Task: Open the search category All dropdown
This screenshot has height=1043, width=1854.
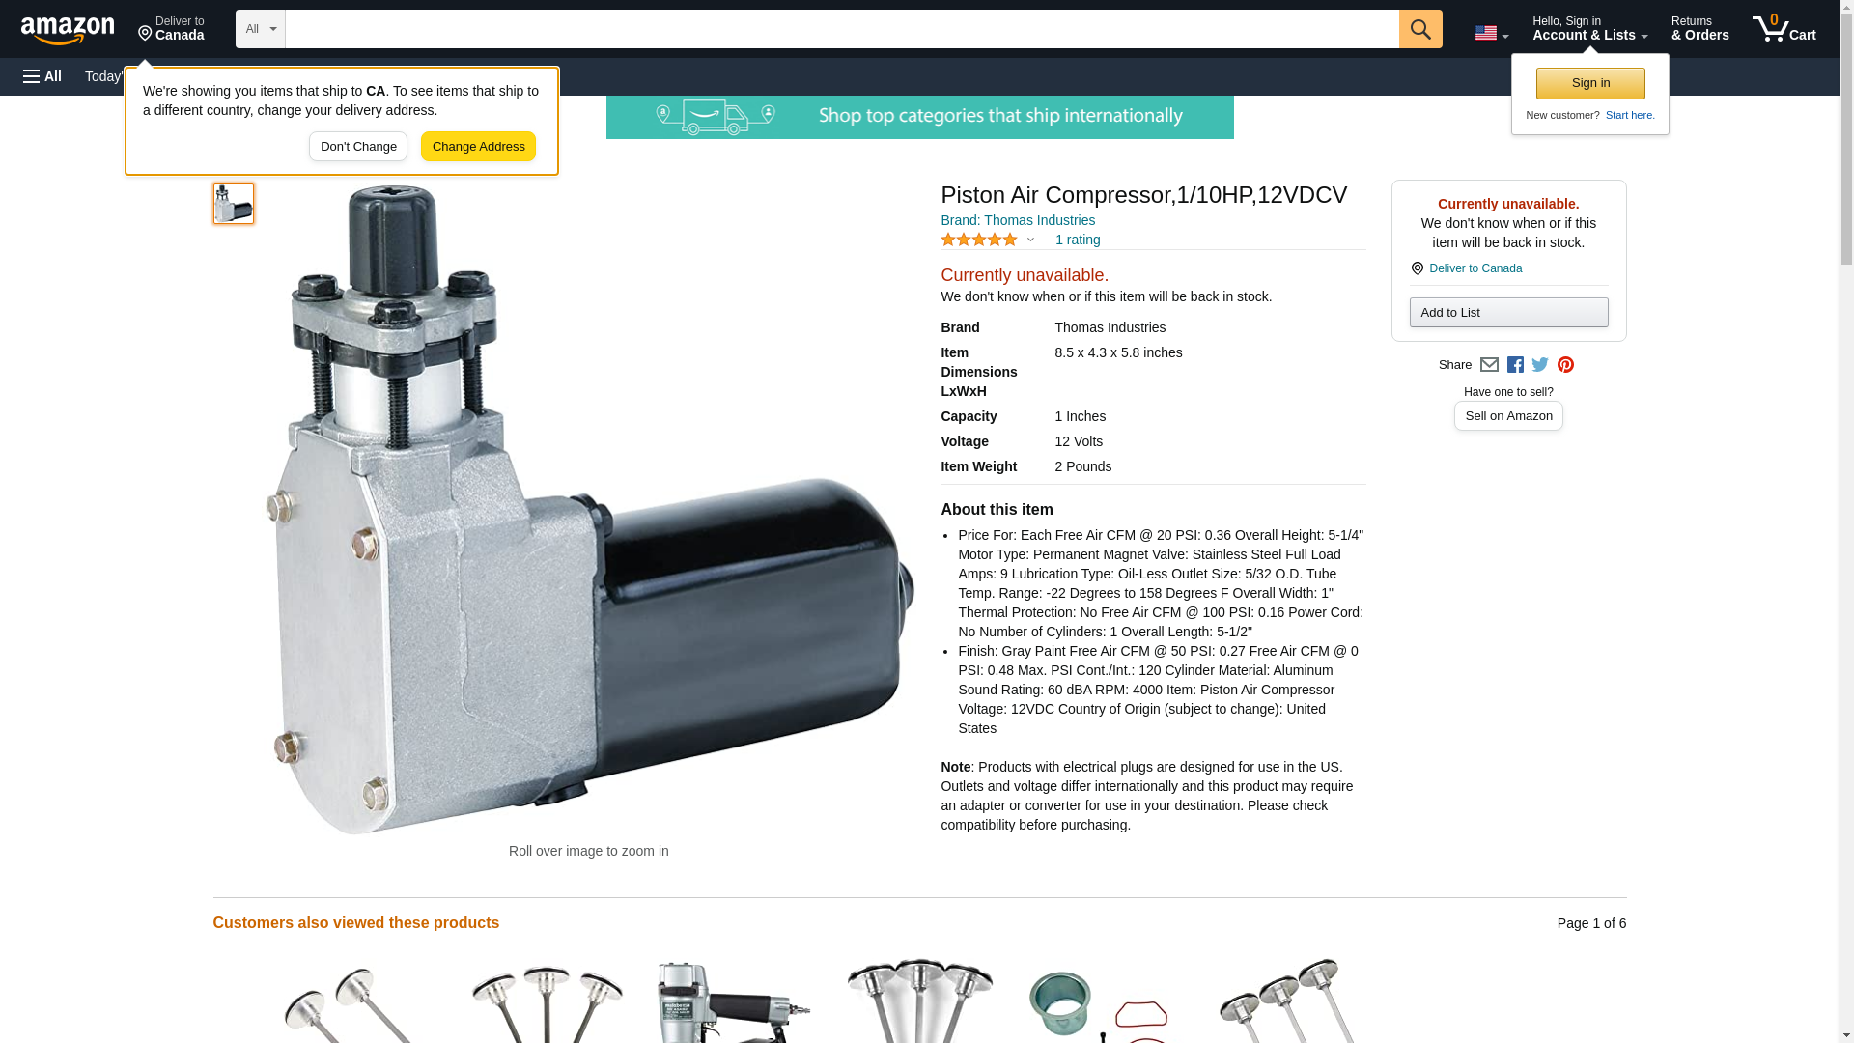Action: pyautogui.click(x=260, y=29)
